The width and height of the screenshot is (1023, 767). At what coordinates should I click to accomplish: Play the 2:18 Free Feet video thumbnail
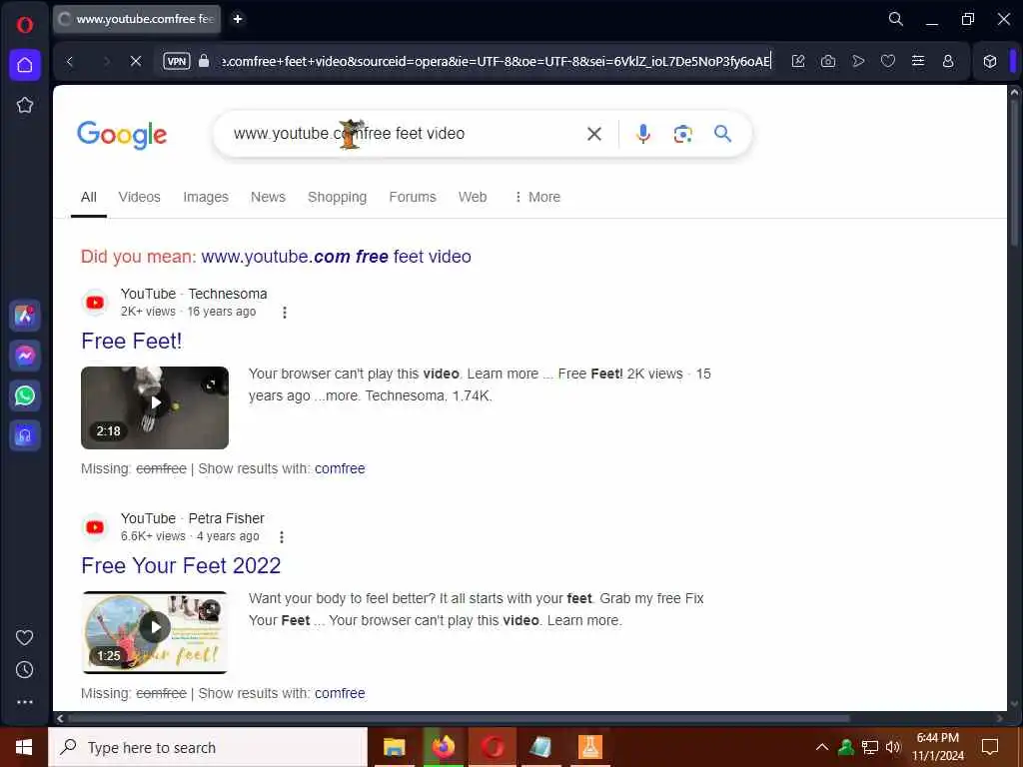coord(155,407)
